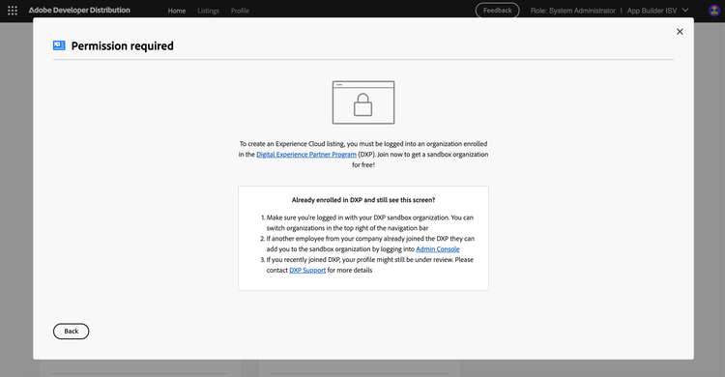Click the user profile avatar
725x377 pixels.
point(714,11)
